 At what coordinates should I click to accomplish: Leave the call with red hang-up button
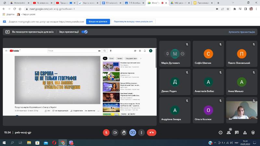click(151, 132)
